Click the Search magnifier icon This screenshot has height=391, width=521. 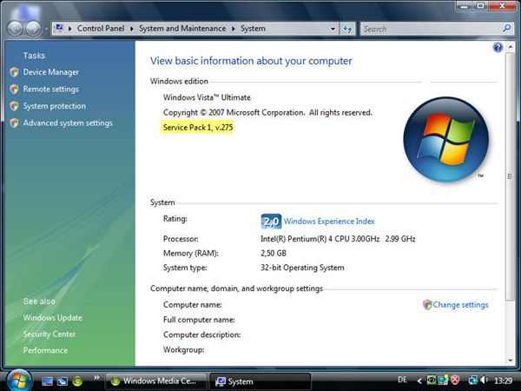(x=507, y=29)
